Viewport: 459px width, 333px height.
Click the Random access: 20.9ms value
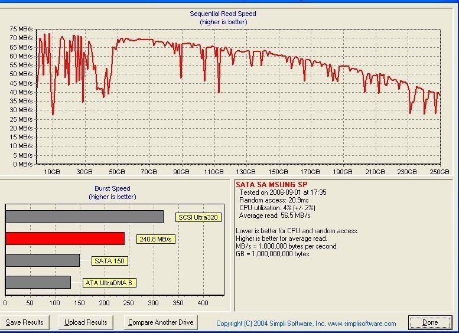274,200
